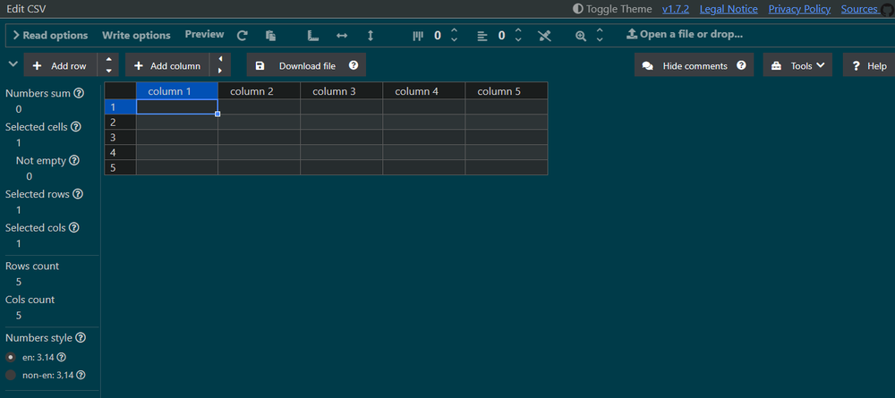Open the Privacy Policy link
This screenshot has height=398, width=895.
799,9
